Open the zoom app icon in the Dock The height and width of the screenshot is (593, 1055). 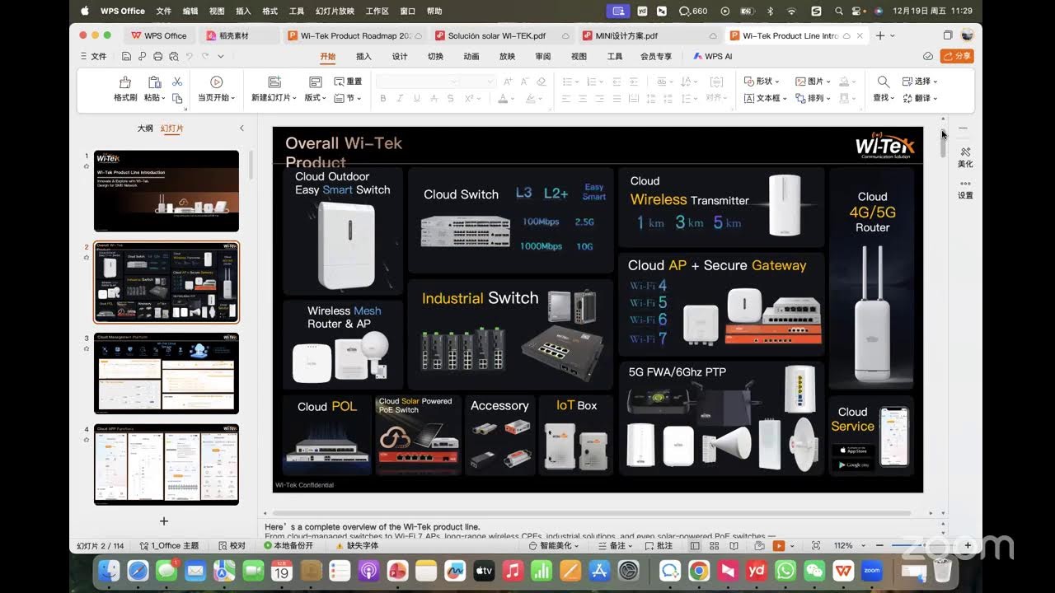point(872,570)
